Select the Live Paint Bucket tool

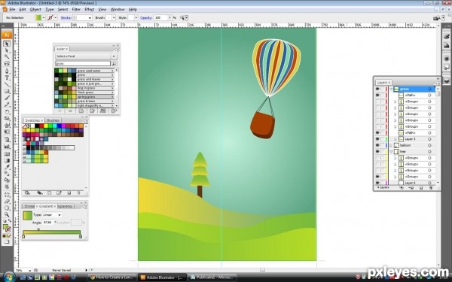click(7, 180)
